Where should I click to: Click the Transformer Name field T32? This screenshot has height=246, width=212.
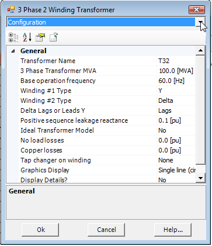176,61
